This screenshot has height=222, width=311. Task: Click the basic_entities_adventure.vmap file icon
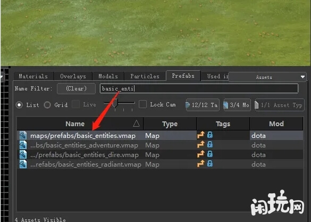point(23,145)
